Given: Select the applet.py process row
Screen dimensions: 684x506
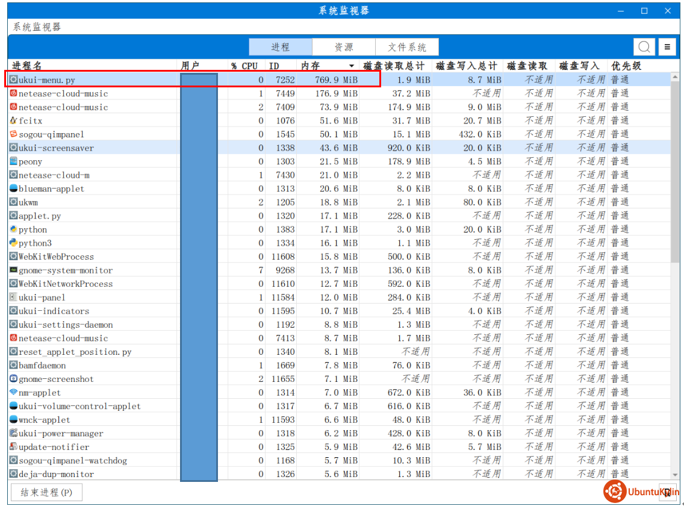Looking at the screenshot, I should click(x=340, y=215).
